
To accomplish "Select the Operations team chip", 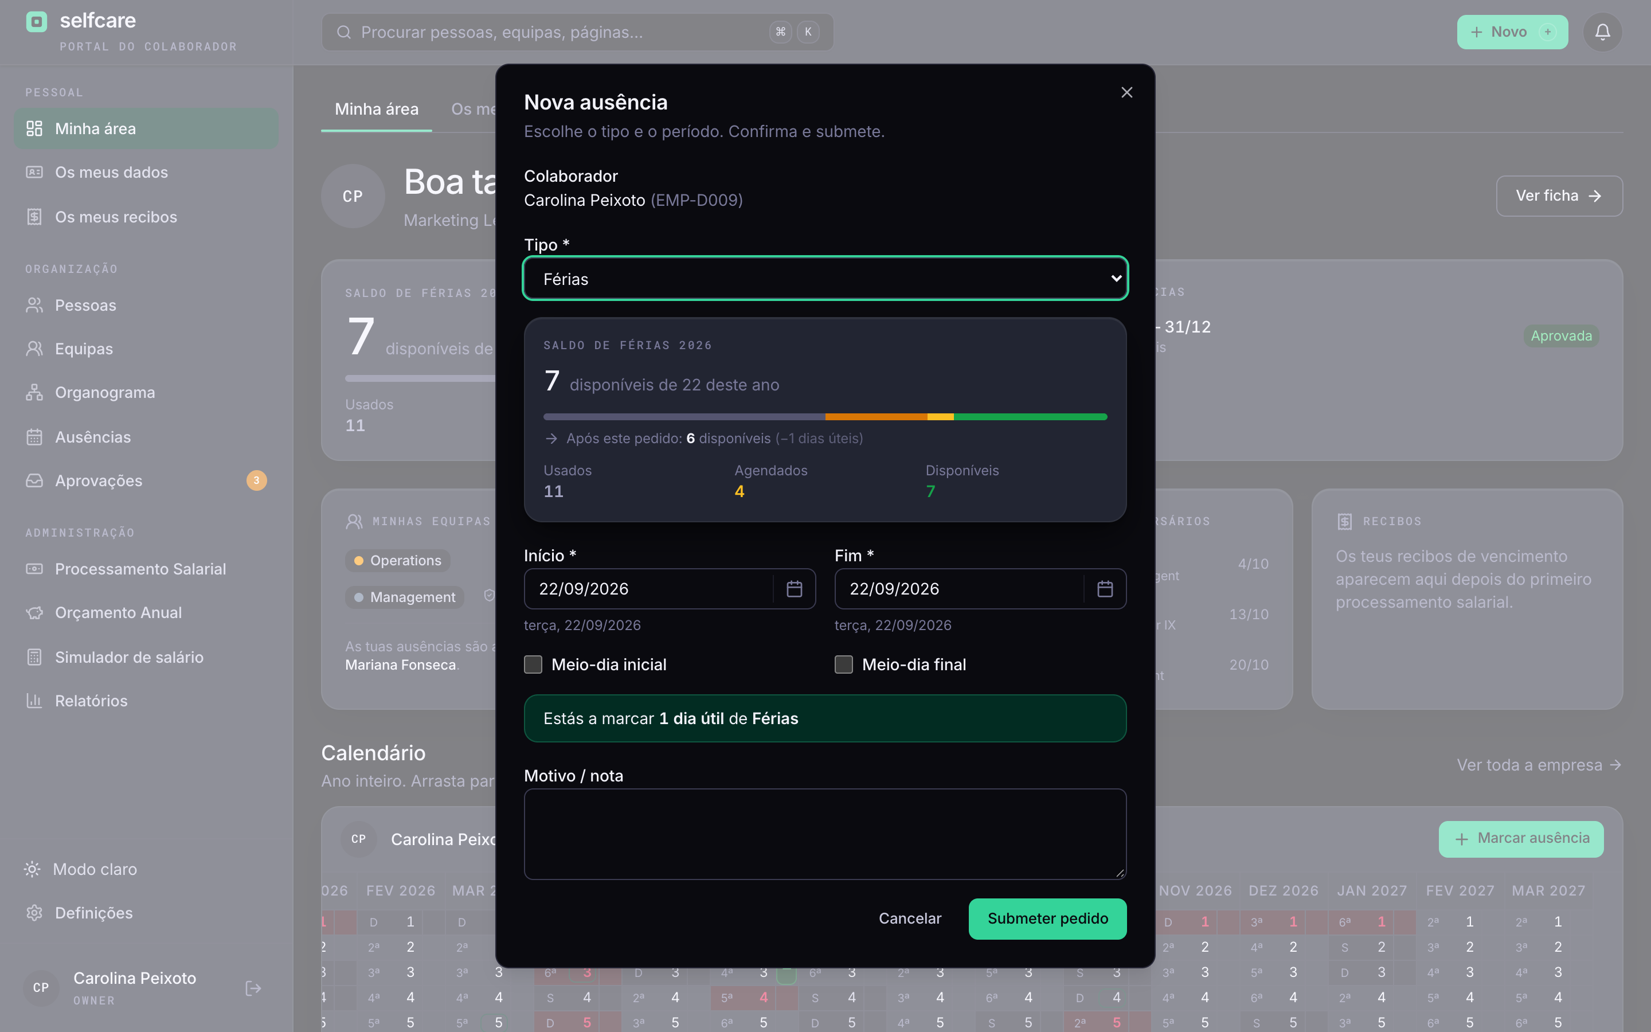I will [397, 560].
